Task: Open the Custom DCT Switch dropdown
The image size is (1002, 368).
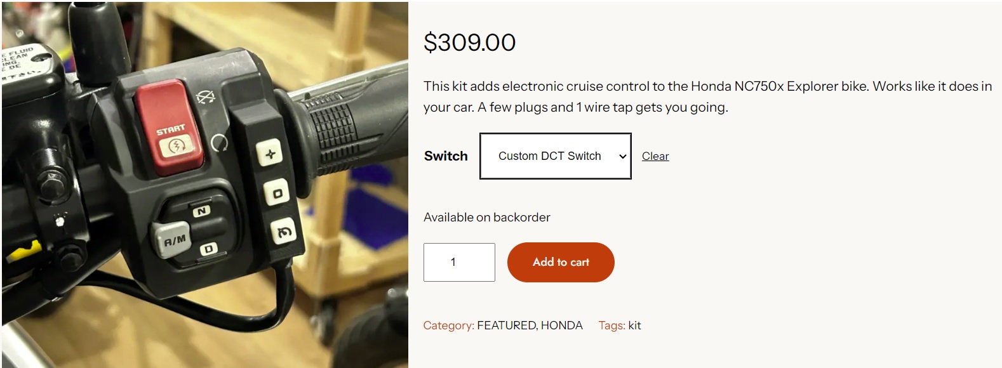Action: (x=549, y=156)
